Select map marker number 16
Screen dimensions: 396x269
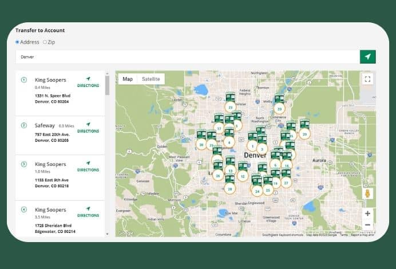pos(287,166)
